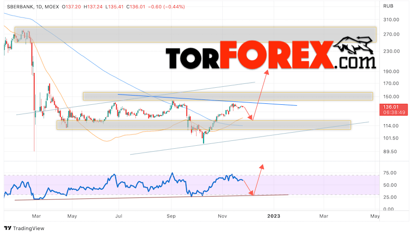Click the Nov time axis label
This screenshot has width=413, height=235.
point(222,216)
